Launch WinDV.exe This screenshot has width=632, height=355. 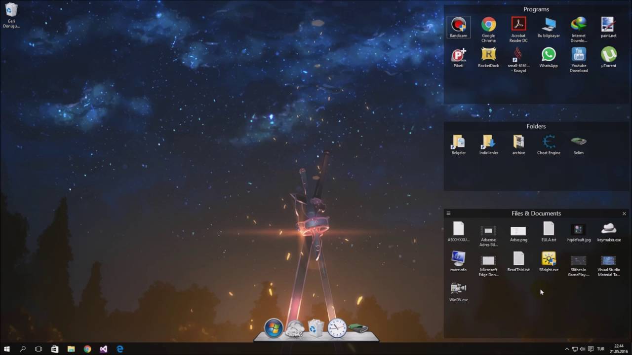(x=459, y=292)
